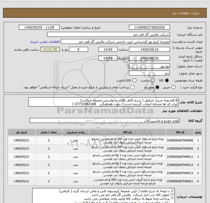Click the scroll up arrow in buyer notes
210x203 pixels.
[172, 191]
